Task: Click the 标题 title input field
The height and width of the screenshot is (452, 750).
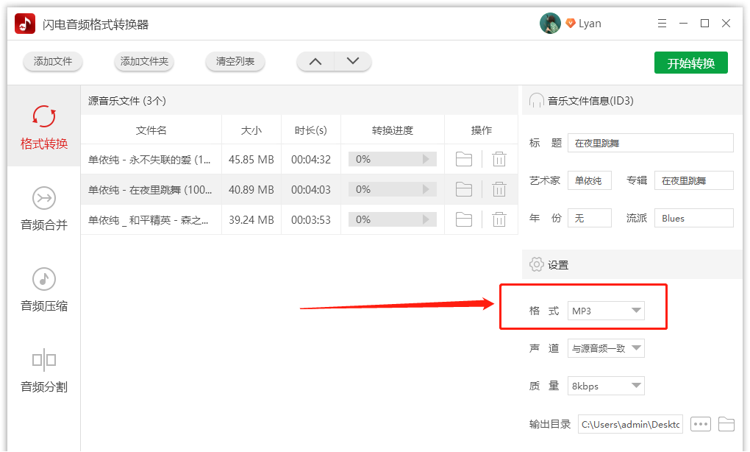Action: [650, 141]
